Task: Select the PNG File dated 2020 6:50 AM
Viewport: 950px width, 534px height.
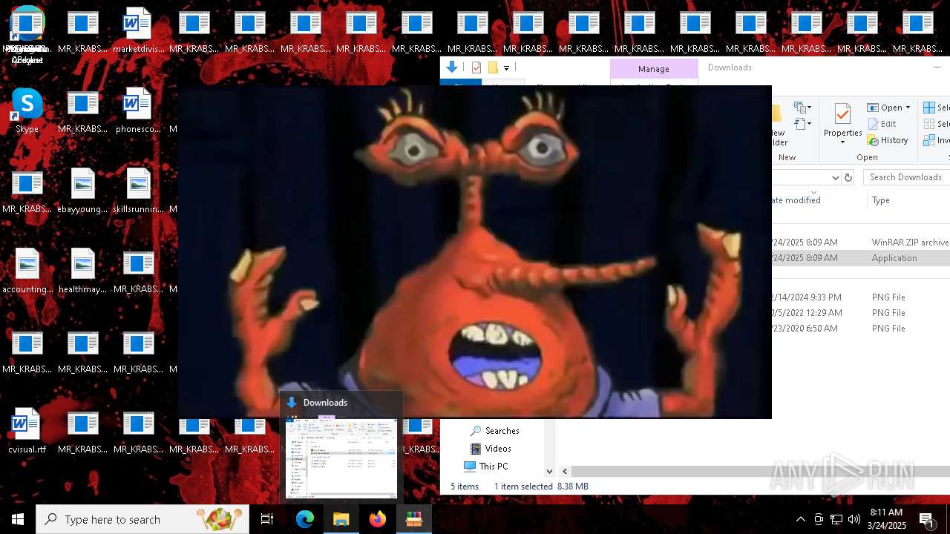Action: (861, 329)
